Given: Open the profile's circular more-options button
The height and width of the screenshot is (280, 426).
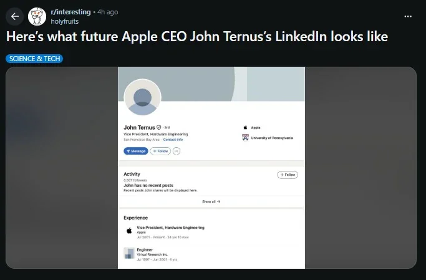Looking at the screenshot, I should point(177,151).
